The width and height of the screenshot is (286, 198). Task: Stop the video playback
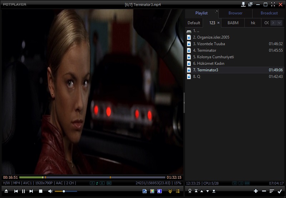(x=40, y=191)
